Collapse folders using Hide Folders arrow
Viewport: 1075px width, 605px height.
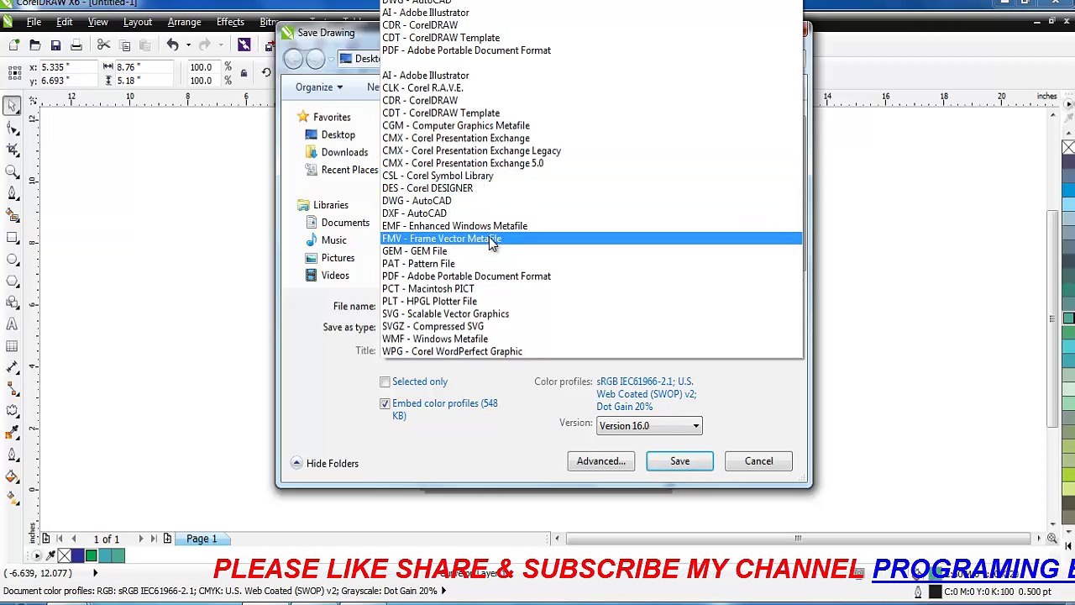[x=296, y=464]
